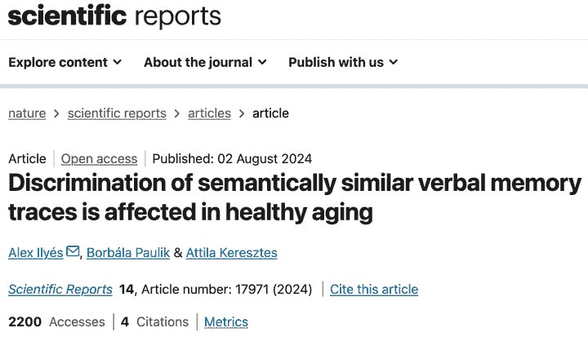
Task: Expand the Explore content menu
Action: click(65, 62)
